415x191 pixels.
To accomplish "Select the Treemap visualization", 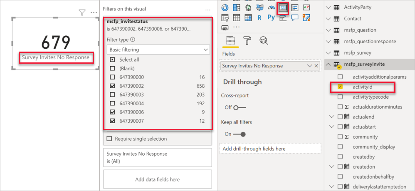I will (x=236, y=7).
